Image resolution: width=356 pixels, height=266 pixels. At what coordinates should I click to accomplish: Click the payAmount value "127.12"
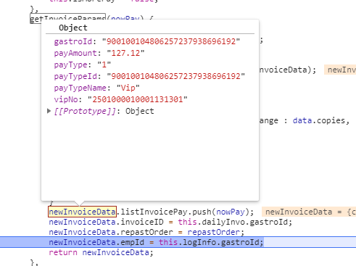click(125, 53)
